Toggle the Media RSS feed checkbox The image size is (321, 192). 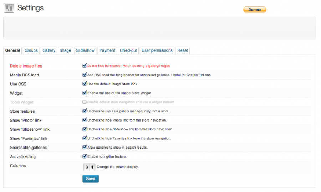point(85,75)
